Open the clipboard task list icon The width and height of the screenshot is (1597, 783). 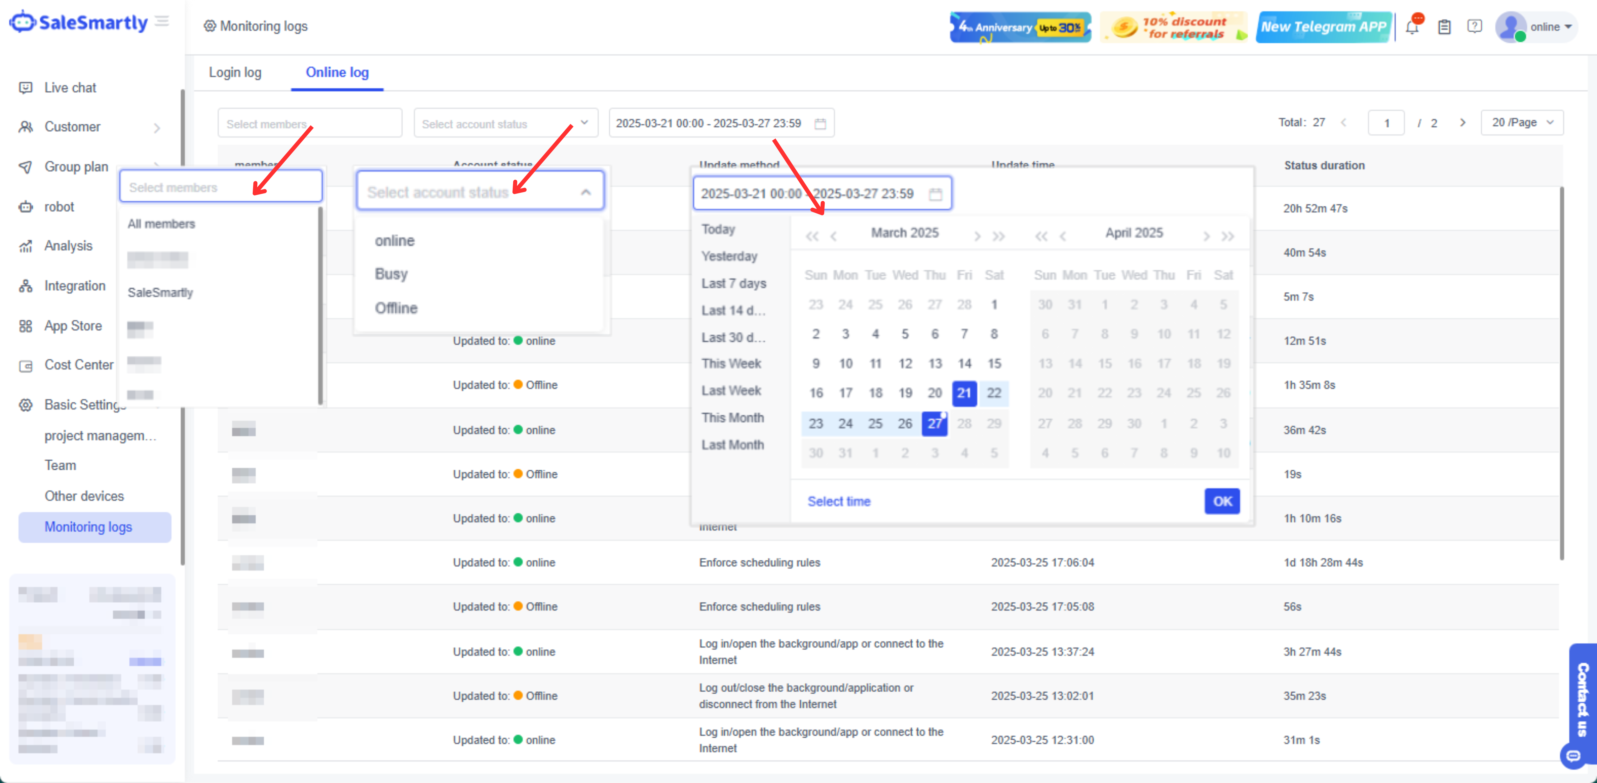tap(1444, 27)
